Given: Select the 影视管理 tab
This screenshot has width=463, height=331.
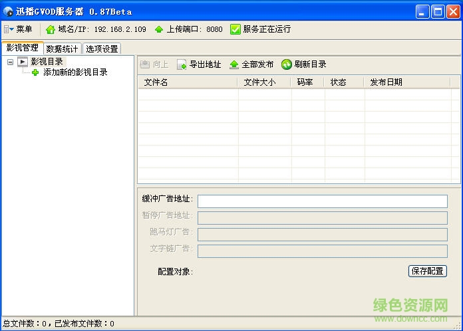Looking at the screenshot, I should click(22, 48).
